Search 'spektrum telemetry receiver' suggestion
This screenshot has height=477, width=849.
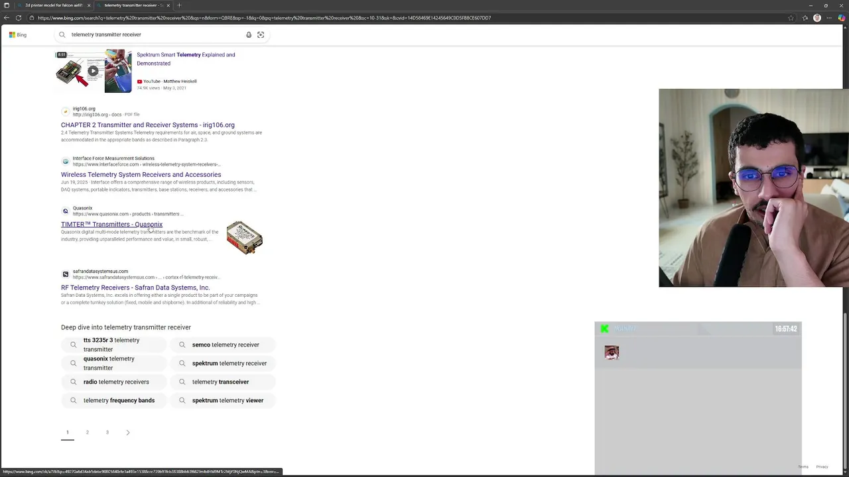(x=223, y=363)
